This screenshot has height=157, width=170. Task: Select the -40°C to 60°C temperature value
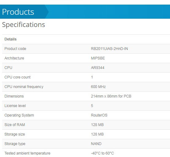[x=102, y=153]
